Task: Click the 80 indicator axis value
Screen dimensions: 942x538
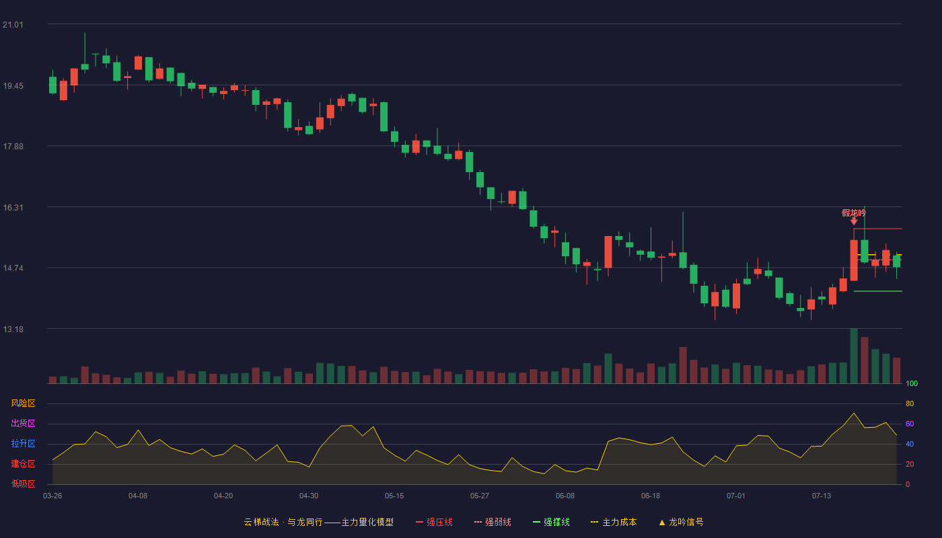Action: click(910, 403)
